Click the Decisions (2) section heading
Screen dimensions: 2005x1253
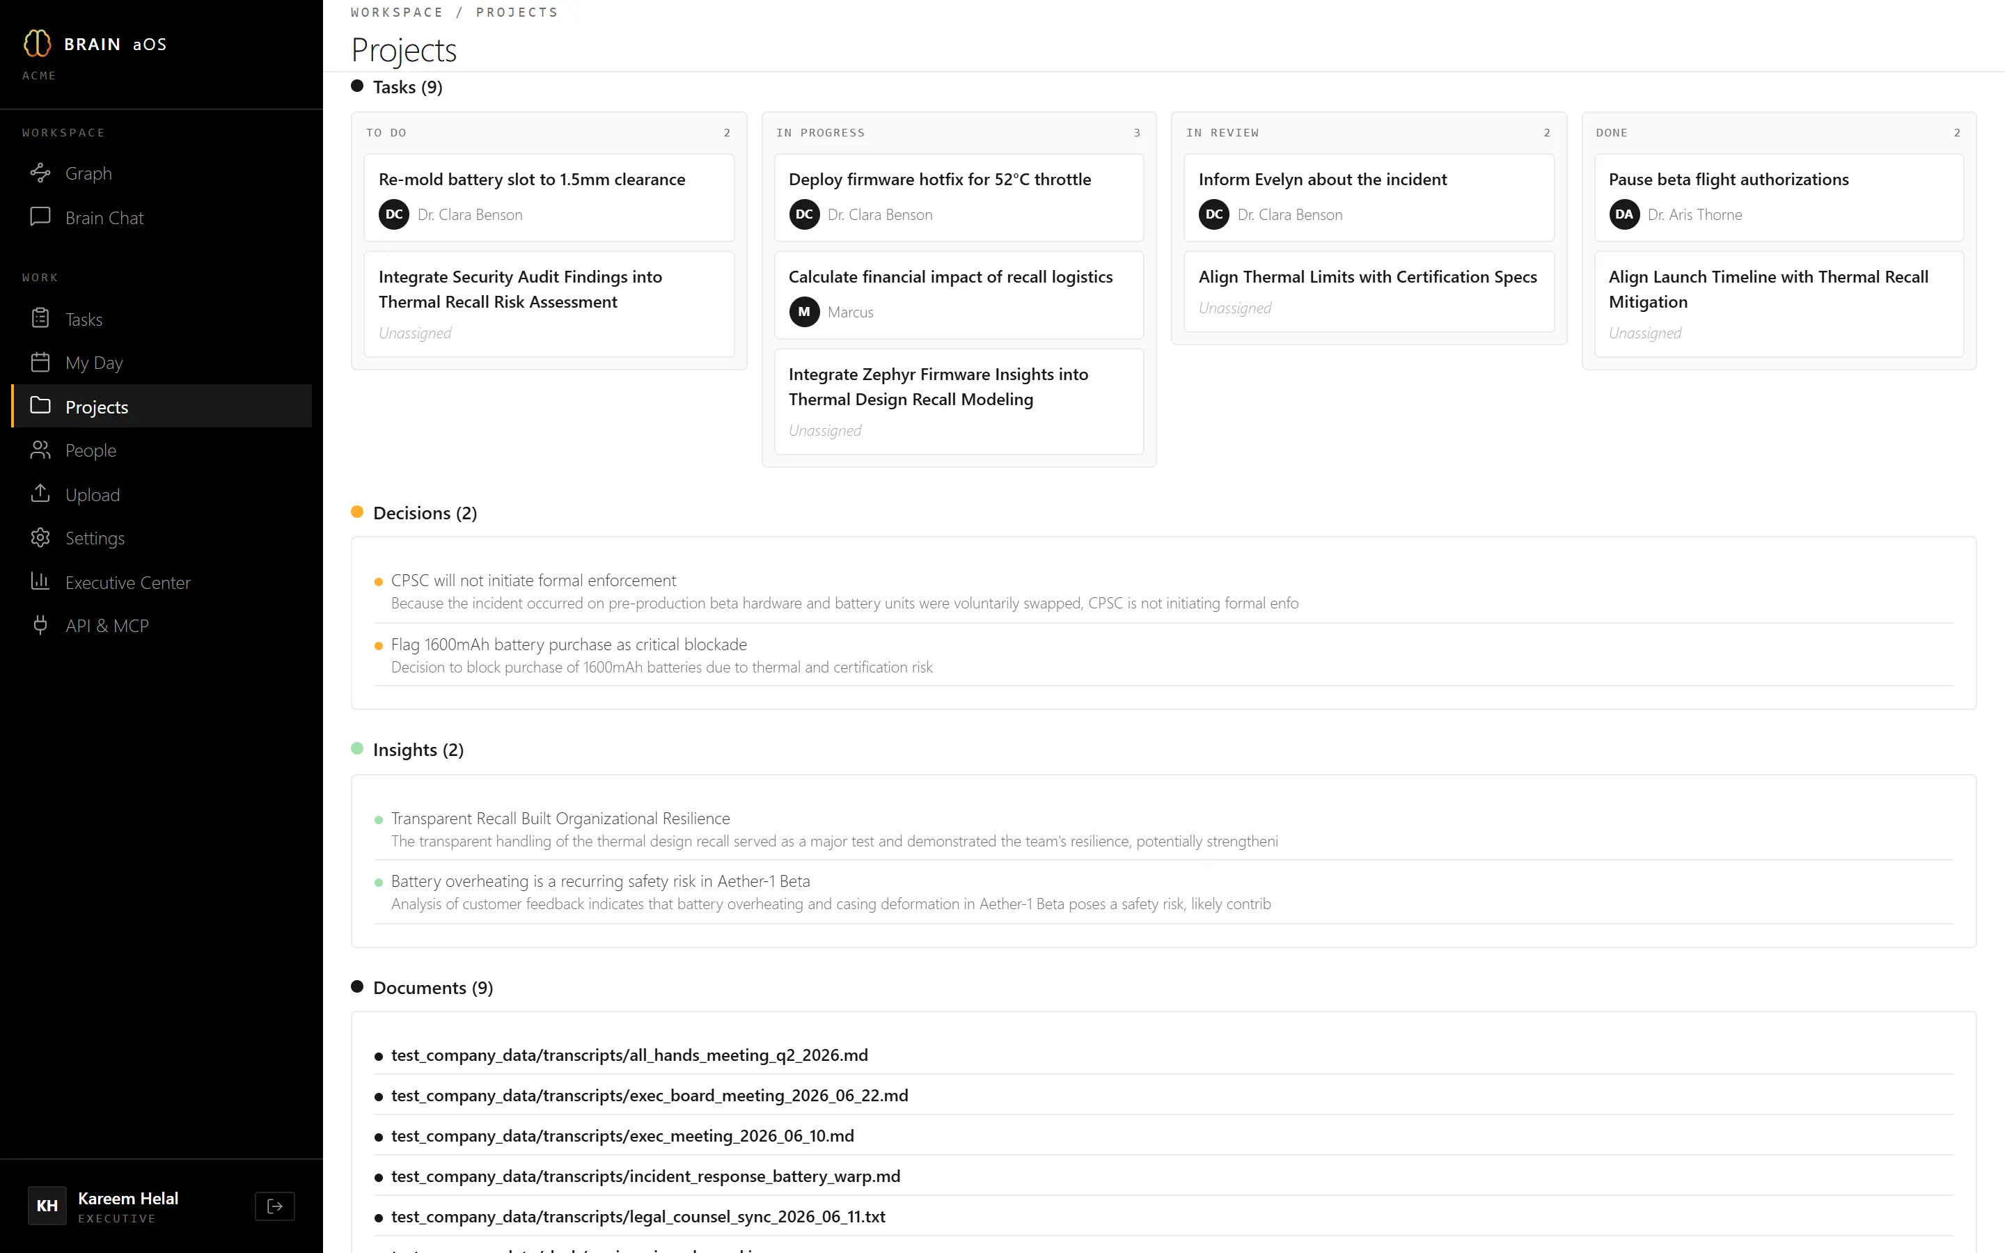[x=425, y=513]
